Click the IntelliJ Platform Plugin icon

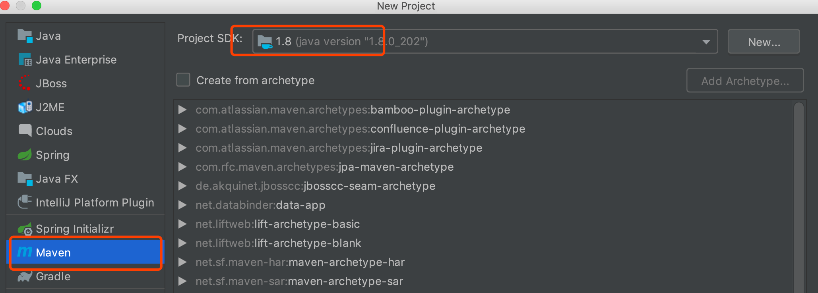click(25, 202)
